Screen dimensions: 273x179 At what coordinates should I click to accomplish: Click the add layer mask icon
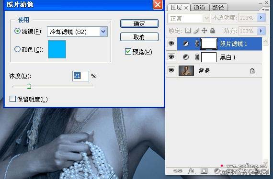(204, 171)
